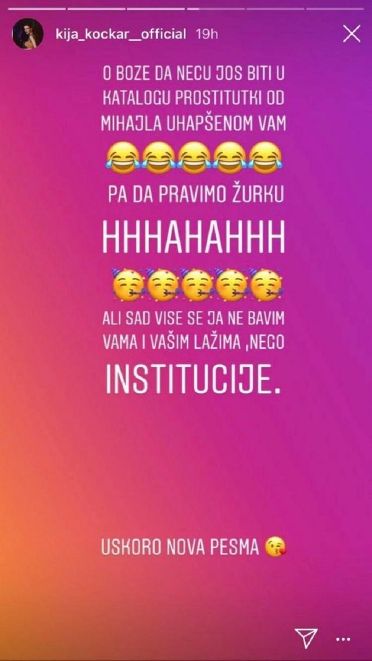The image size is (372, 661).
Task: Click the 19h timestamp
Action: tap(207, 34)
